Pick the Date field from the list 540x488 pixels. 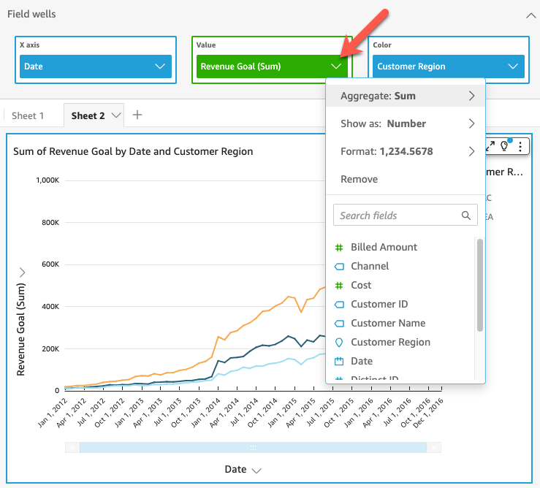(361, 361)
